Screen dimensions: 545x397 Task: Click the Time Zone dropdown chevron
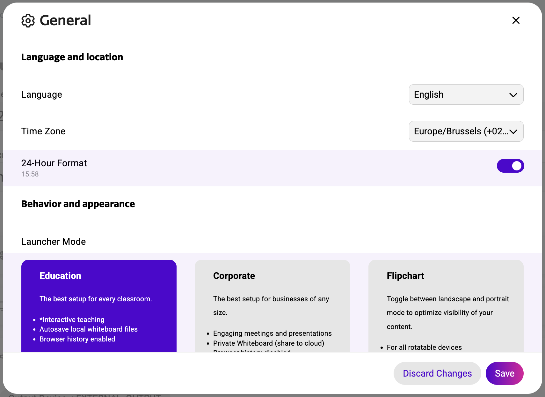513,131
